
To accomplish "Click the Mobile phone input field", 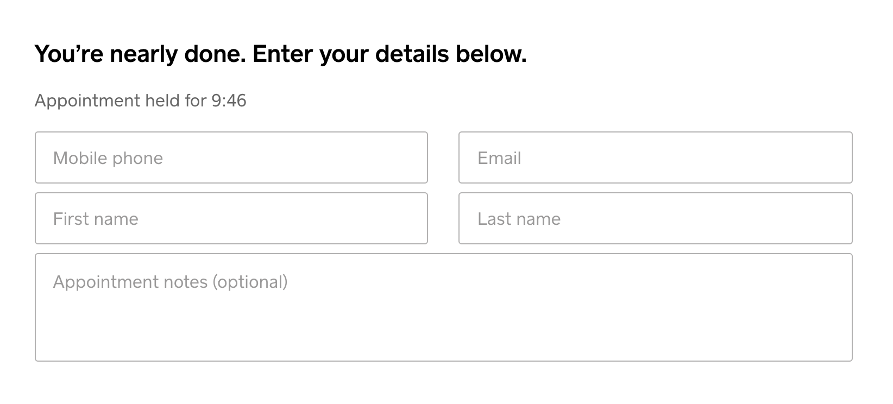I will [231, 157].
